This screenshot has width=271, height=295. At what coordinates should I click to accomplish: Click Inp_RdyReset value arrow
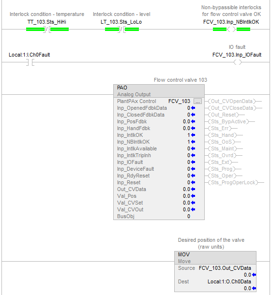coord(193,176)
